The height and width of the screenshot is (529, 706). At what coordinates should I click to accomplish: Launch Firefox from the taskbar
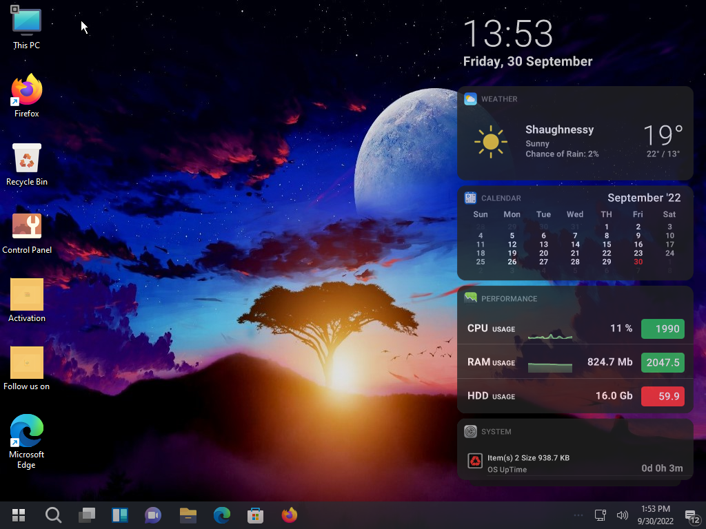[290, 515]
